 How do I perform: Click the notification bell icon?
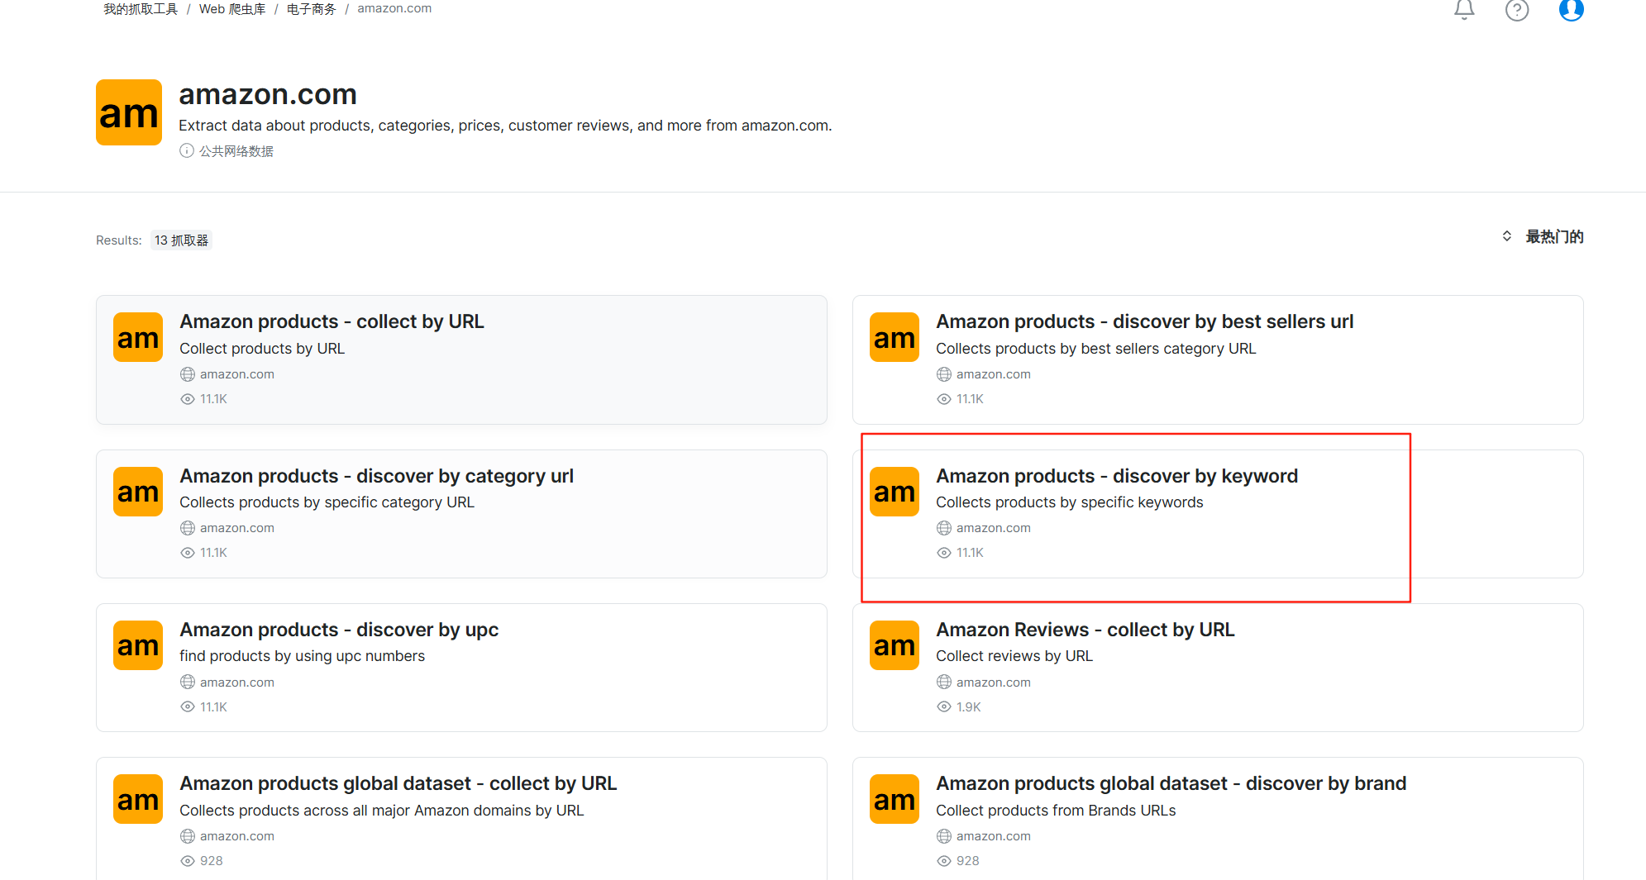click(1464, 10)
